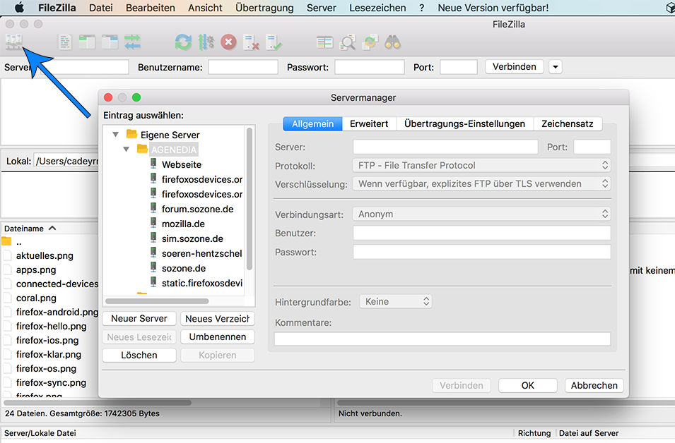
Task: Click the disconnect from server icon
Action: [251, 42]
